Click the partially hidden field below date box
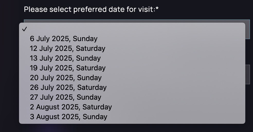This screenshot has width=253, height=132. [x=247, y=74]
